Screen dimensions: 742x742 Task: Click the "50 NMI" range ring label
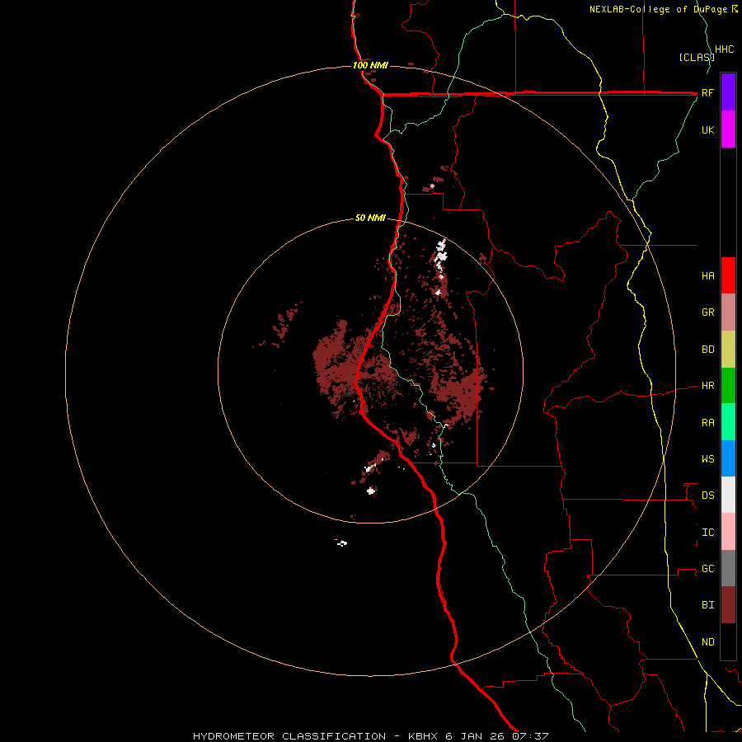(x=370, y=218)
